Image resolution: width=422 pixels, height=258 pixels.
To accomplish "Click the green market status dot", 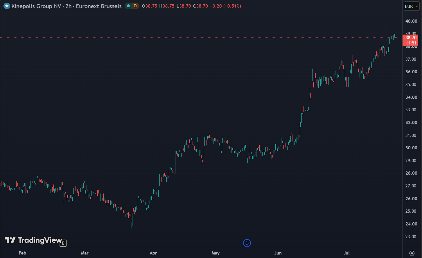I will (128, 6).
